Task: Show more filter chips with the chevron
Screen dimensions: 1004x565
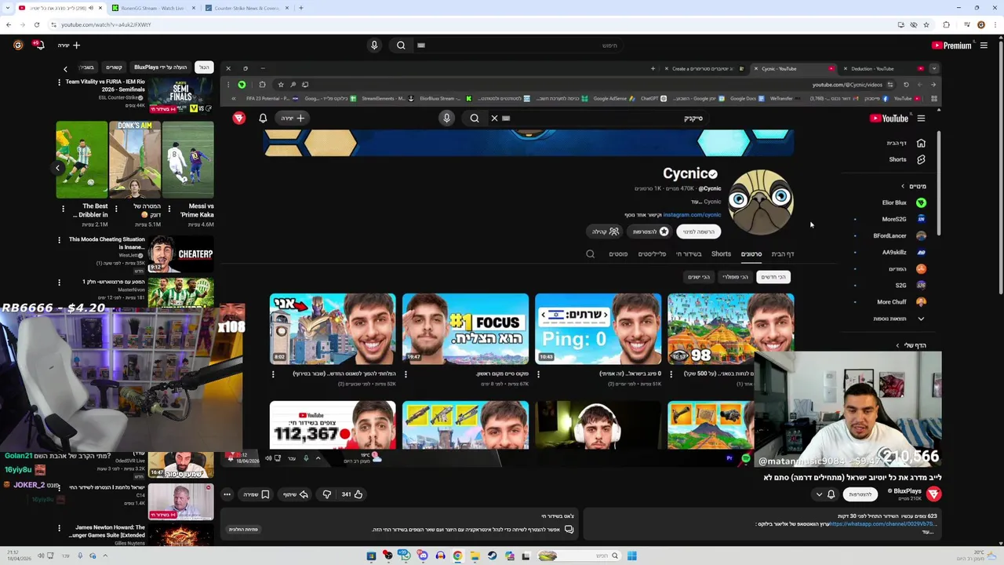Action: pos(65,68)
